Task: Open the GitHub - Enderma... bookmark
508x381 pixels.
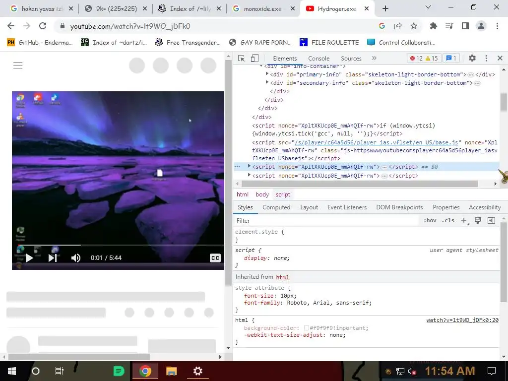Action: 40,43
